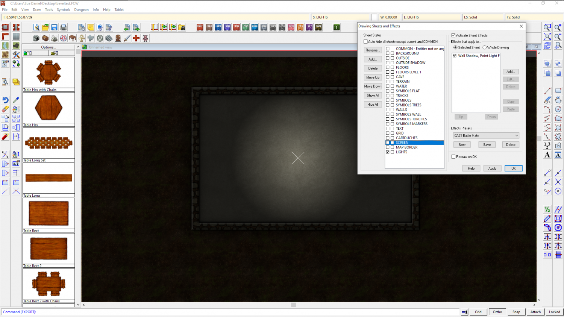Click the Open file folder icon
Viewport: 564px width, 317px height.
coord(45,27)
